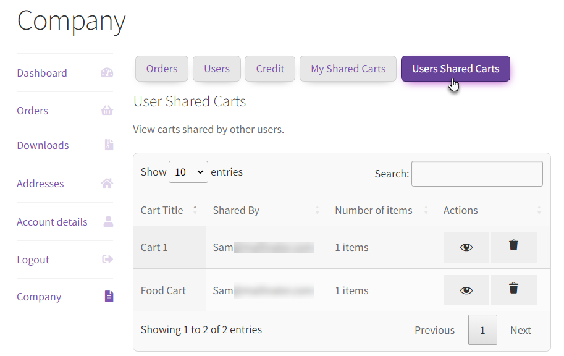The image size is (564, 356).
Task: Go to the Previous table page
Action: [x=434, y=329]
